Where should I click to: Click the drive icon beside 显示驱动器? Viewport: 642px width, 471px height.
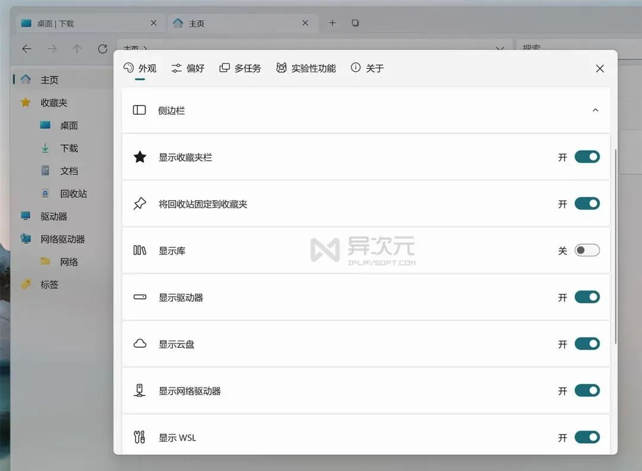(140, 297)
